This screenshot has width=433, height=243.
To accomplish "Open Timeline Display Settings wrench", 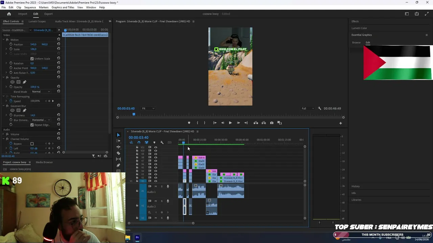I will tap(162, 142).
